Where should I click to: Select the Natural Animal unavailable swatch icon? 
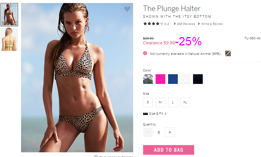tap(228, 53)
